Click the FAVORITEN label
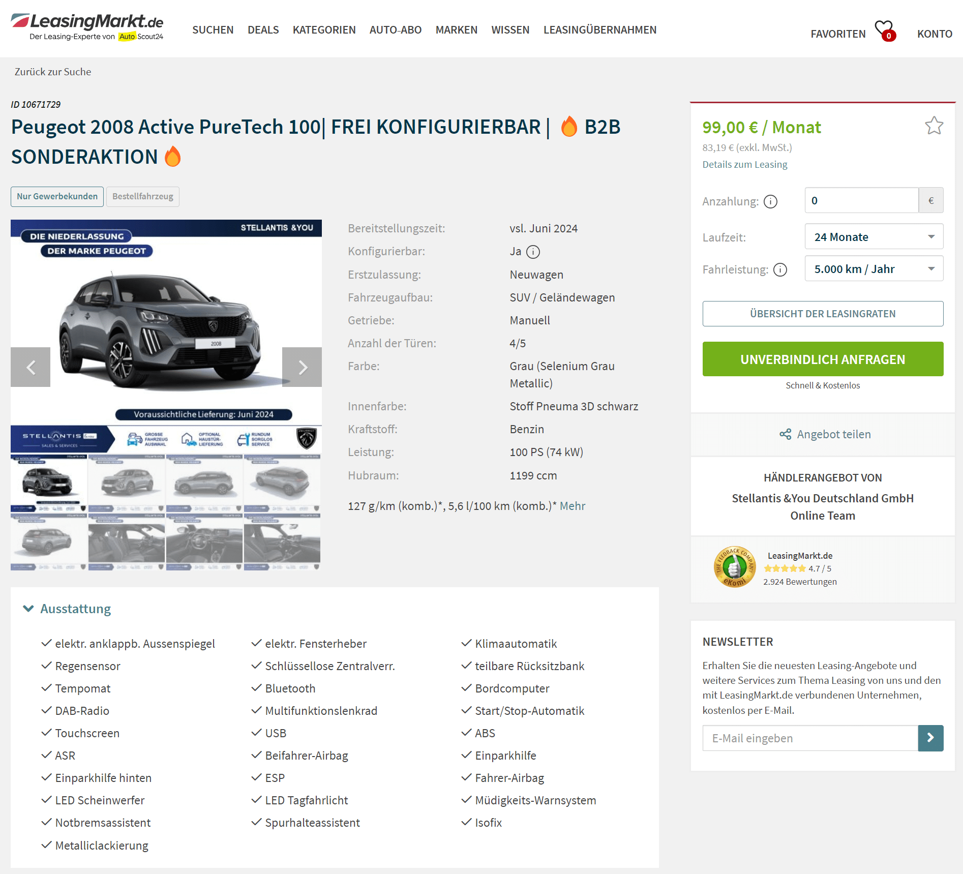 click(838, 34)
